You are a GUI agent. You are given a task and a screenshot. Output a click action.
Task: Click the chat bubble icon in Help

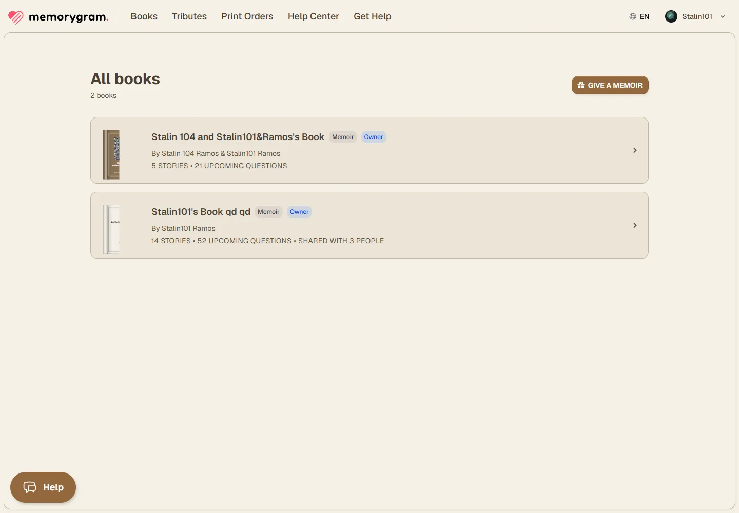pyautogui.click(x=30, y=487)
